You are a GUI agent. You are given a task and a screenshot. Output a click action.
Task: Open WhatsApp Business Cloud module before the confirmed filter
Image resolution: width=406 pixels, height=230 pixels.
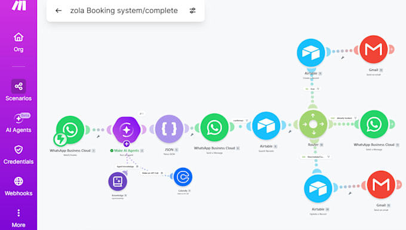point(214,127)
